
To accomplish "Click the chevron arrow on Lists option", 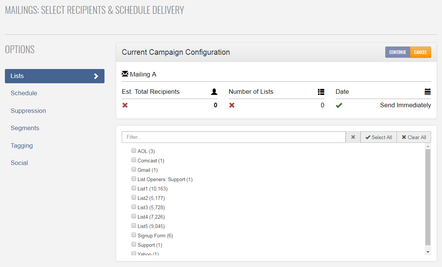I will click(96, 76).
